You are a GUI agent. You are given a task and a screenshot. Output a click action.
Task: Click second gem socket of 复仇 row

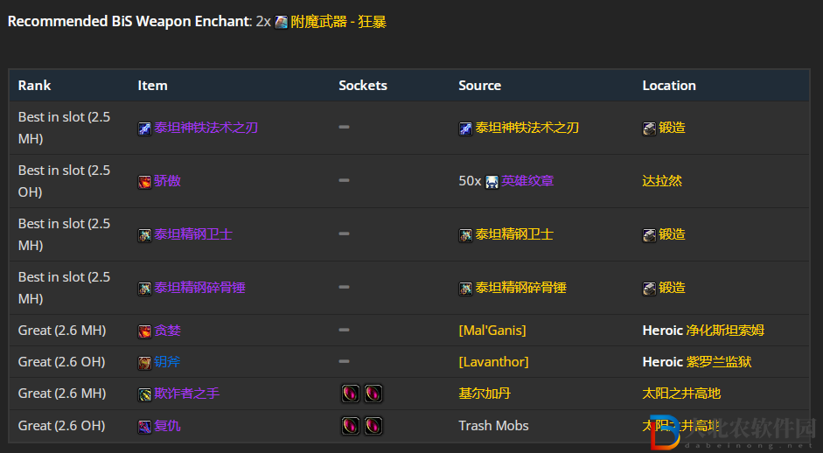click(373, 426)
